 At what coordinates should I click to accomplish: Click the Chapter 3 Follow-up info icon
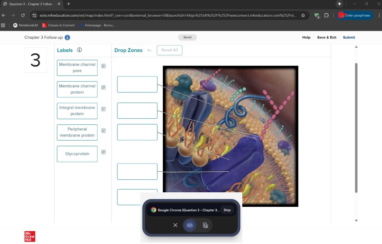[67, 37]
